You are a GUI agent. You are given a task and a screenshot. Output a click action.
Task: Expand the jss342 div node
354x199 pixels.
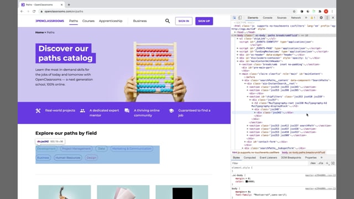point(255,113)
